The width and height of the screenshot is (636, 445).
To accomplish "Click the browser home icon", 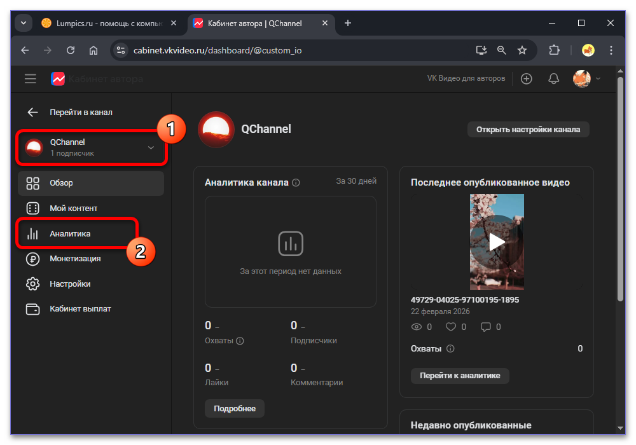I will (93, 50).
